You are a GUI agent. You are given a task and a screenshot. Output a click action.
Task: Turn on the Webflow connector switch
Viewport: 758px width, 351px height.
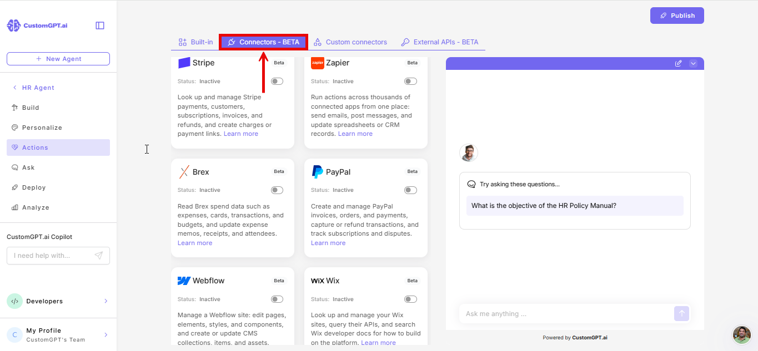(277, 299)
